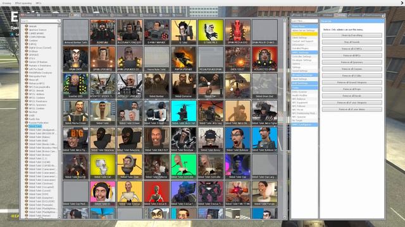Select Animals category in NPC tree
This screenshot has height=227, width=405.
tap(33, 26)
